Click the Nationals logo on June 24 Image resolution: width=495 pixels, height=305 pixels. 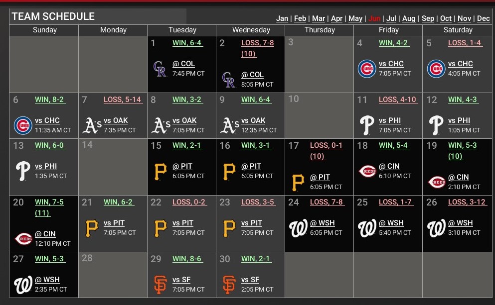(x=298, y=228)
